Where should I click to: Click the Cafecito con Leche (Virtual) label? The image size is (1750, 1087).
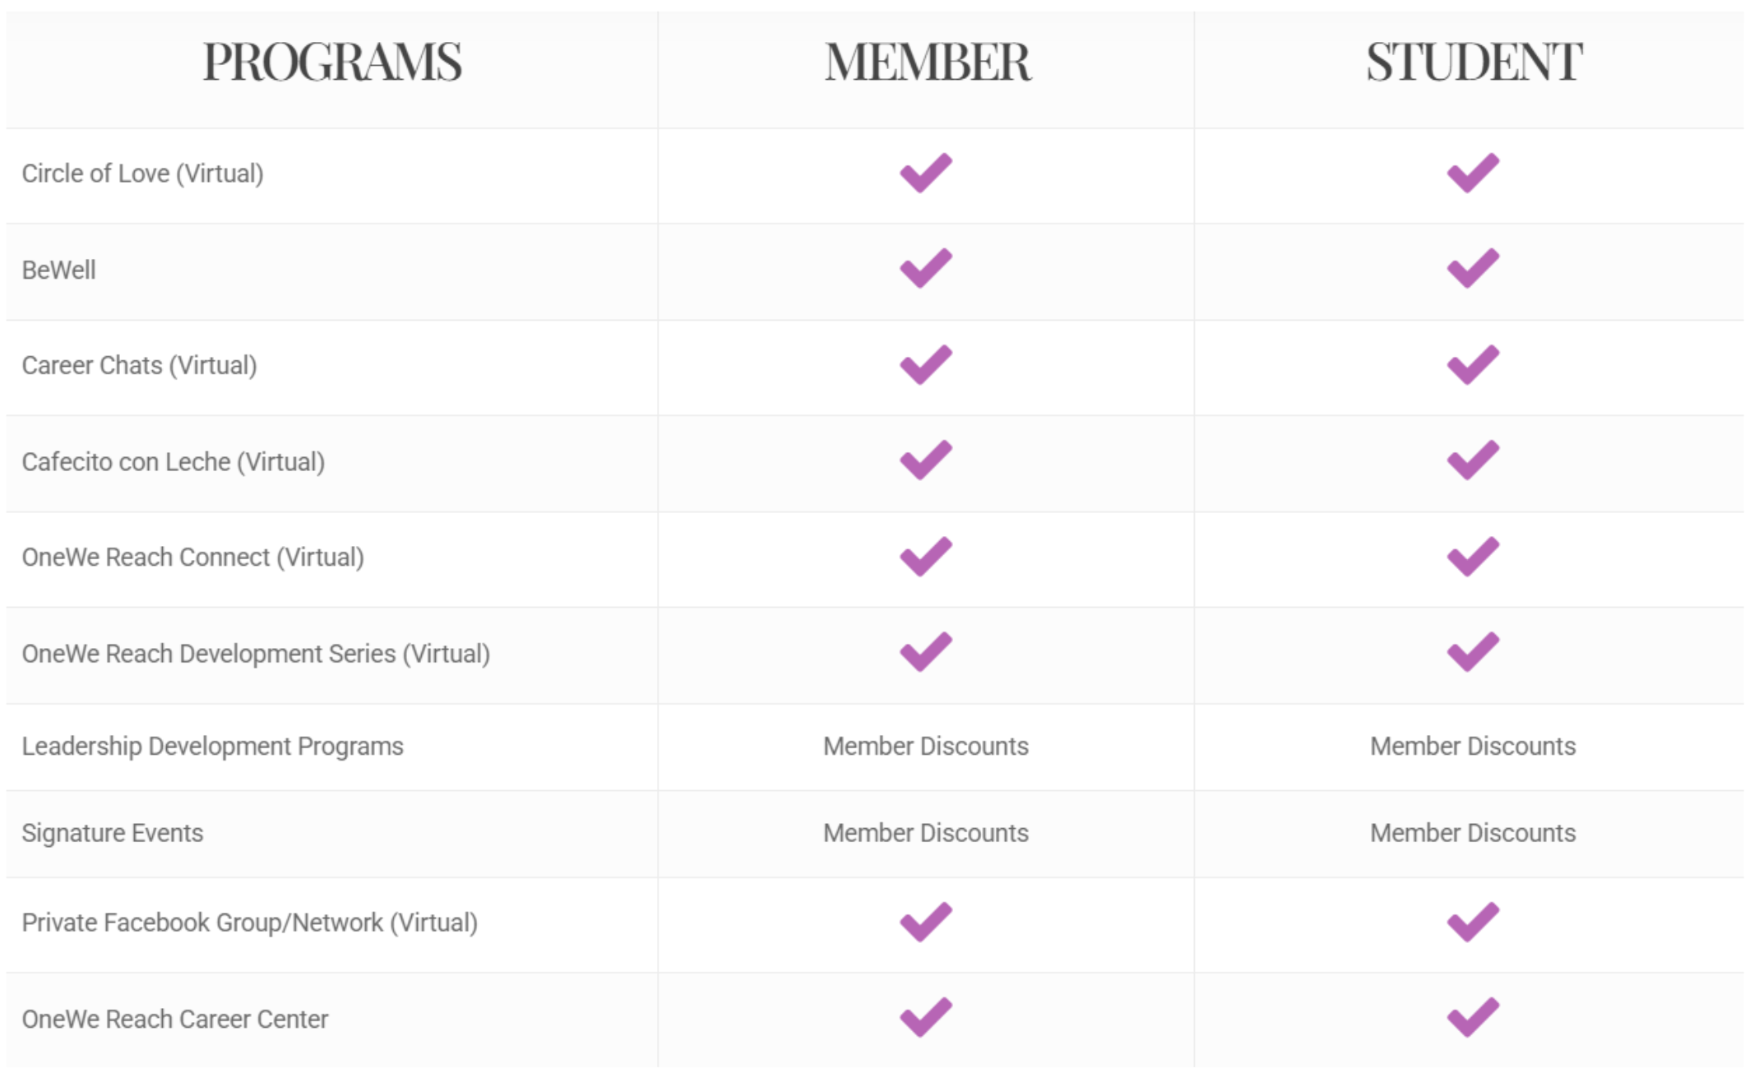click(173, 462)
